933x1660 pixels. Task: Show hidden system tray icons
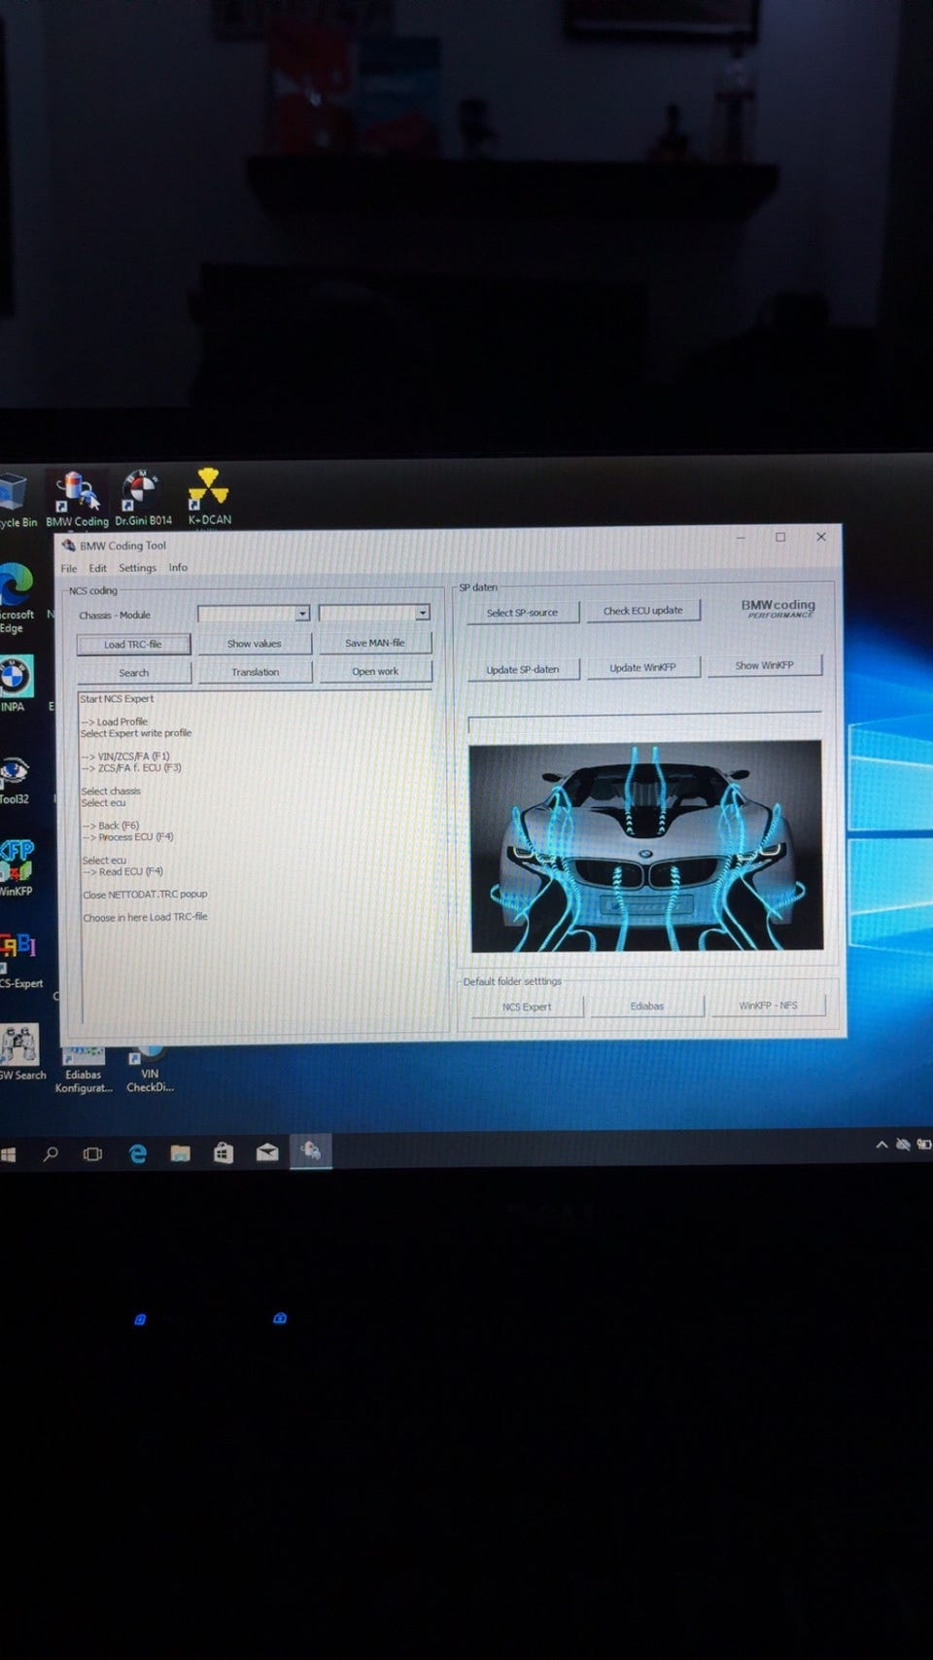point(881,1145)
